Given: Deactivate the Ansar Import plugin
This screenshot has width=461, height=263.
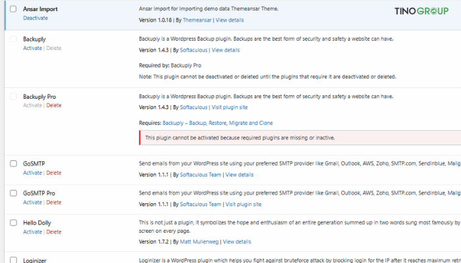Looking at the screenshot, I should coord(36,18).
